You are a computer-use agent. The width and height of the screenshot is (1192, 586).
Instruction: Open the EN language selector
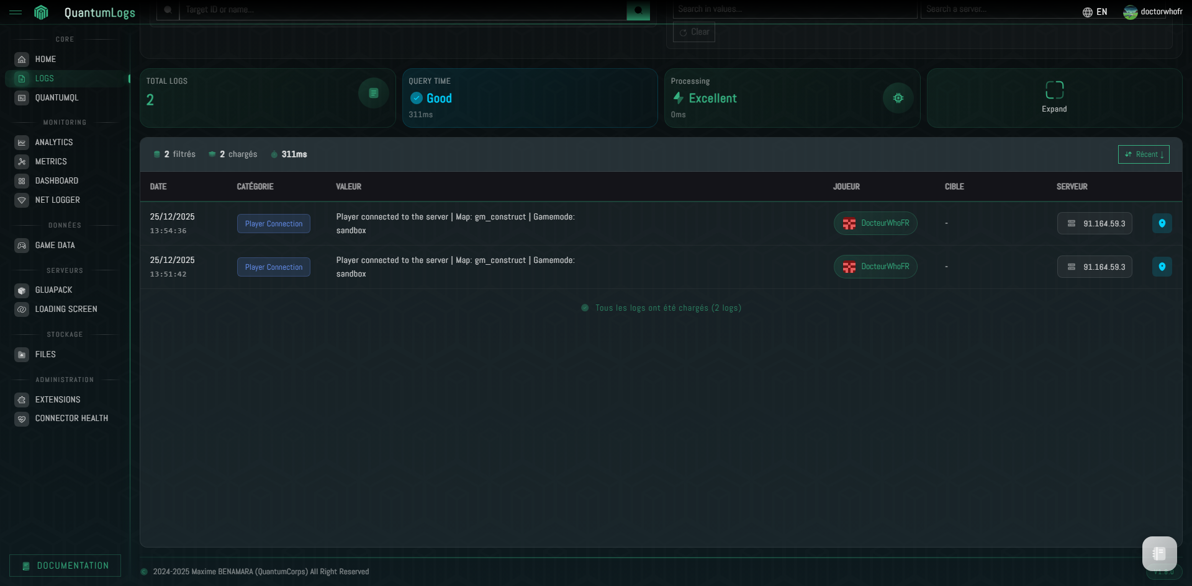coord(1095,12)
